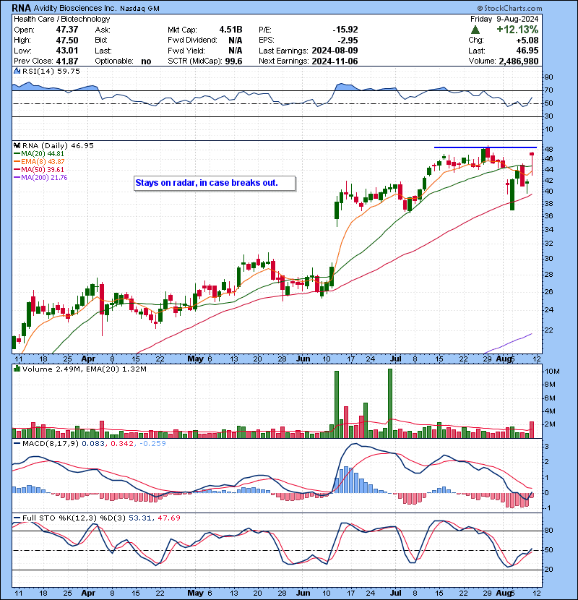Select the High value 47.50
The height and width of the screenshot is (600, 578).
(67, 40)
